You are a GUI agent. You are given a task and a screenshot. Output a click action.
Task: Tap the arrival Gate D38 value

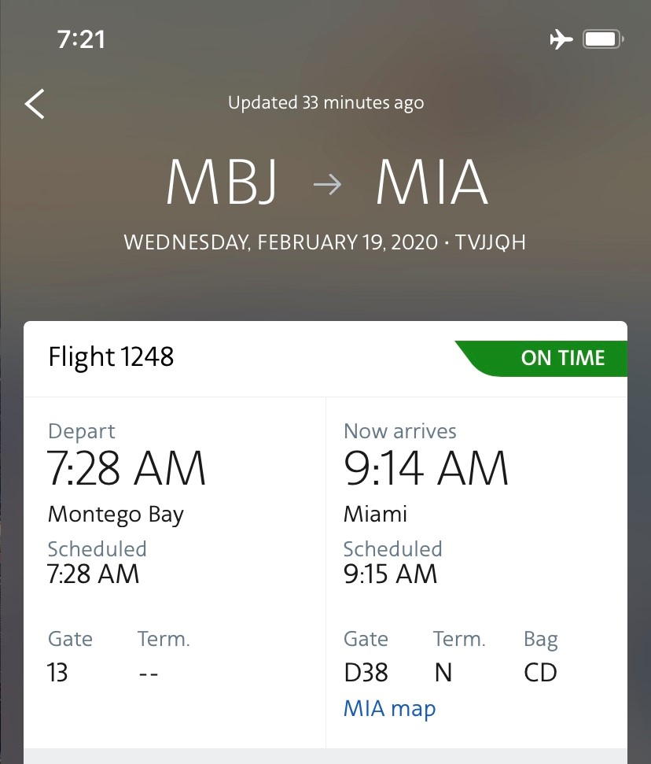(x=366, y=673)
